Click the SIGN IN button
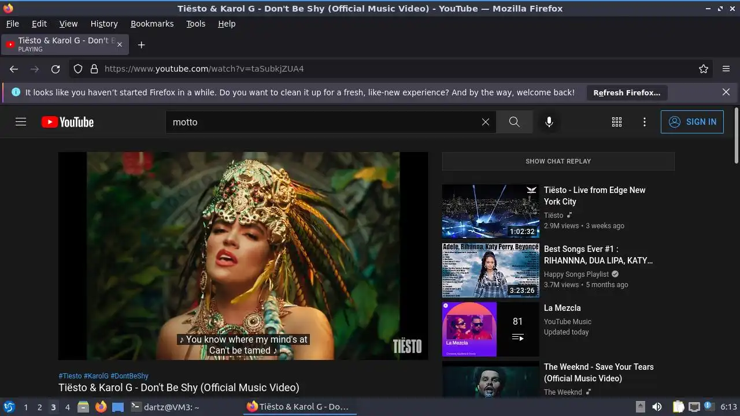Viewport: 740px width, 416px height. tap(692, 122)
